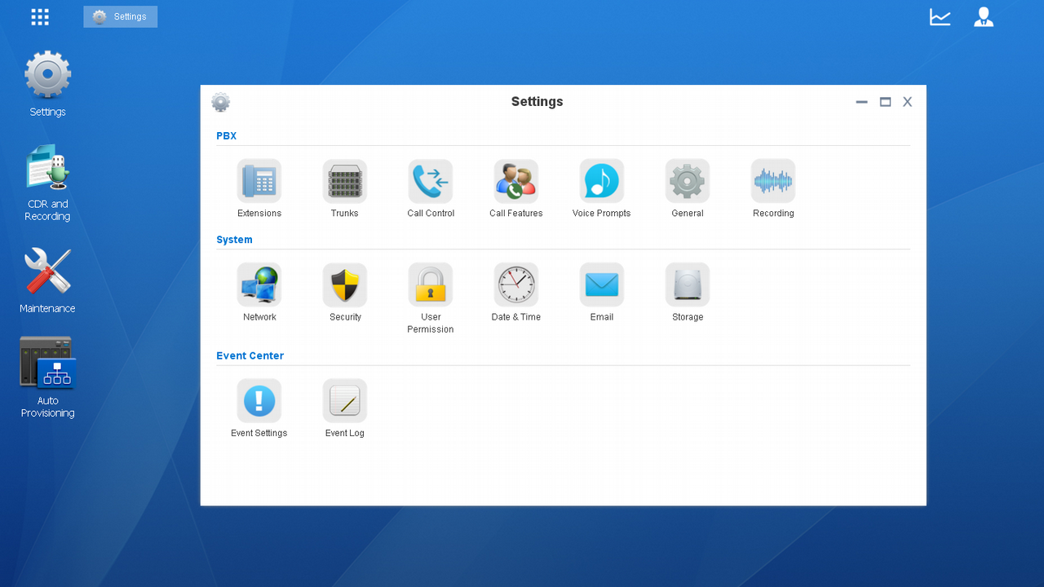Launch Settings from the desktop shortcut

coord(47,75)
